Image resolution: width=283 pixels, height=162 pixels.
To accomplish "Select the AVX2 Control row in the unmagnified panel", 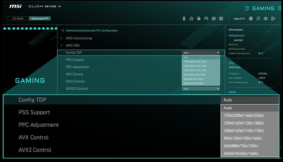I will tap(75, 81).
